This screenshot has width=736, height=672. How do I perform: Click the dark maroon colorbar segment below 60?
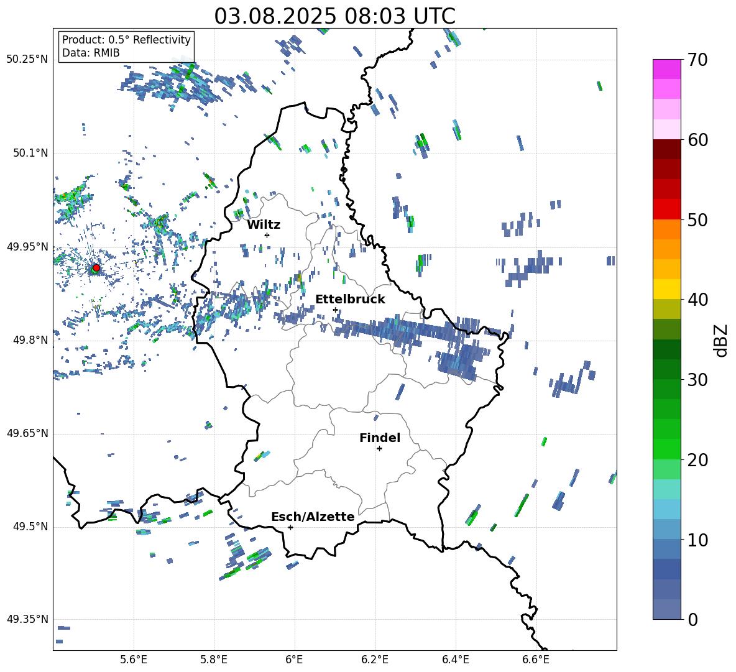coord(667,149)
